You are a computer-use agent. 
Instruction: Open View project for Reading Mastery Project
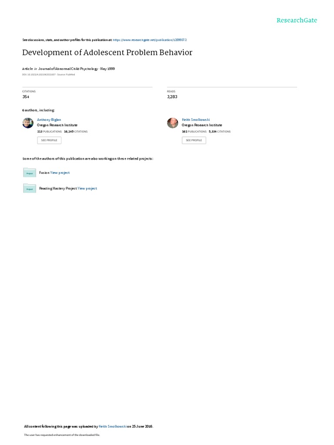[x=87, y=189]
